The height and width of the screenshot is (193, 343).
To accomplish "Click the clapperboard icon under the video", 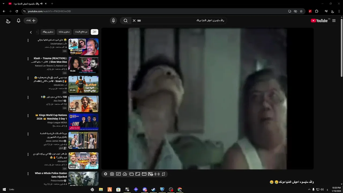I will pos(144,174).
